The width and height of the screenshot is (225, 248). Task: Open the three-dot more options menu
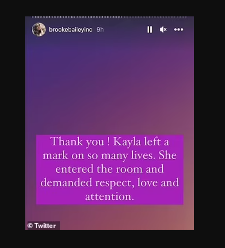[178, 29]
